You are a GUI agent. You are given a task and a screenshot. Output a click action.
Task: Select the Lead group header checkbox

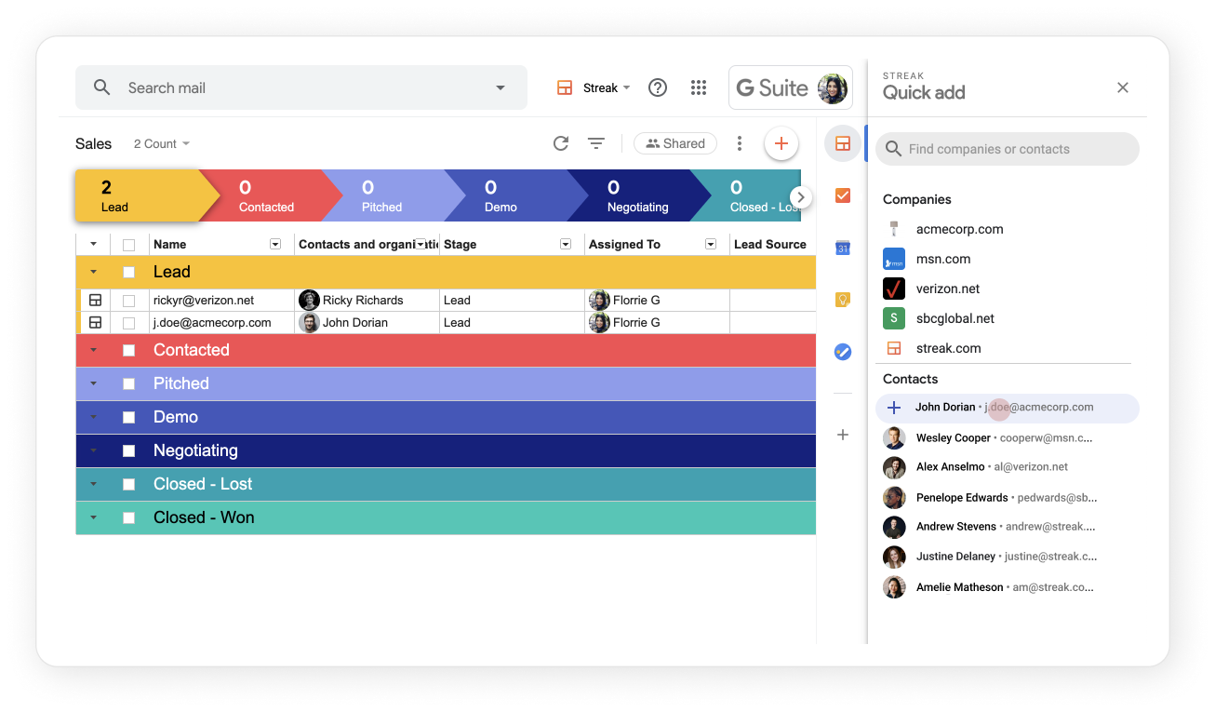click(x=128, y=272)
